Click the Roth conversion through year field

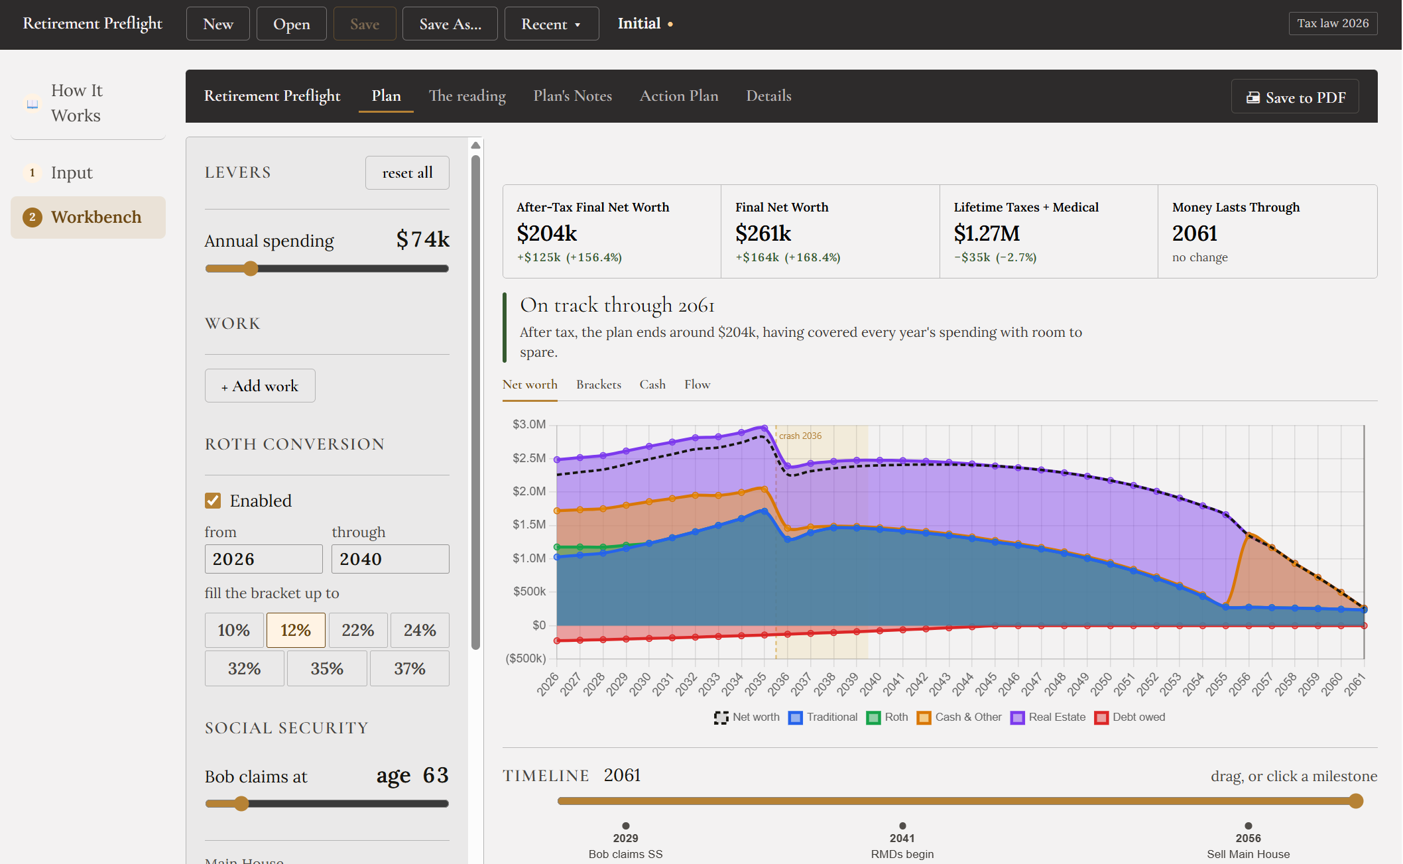coord(391,559)
